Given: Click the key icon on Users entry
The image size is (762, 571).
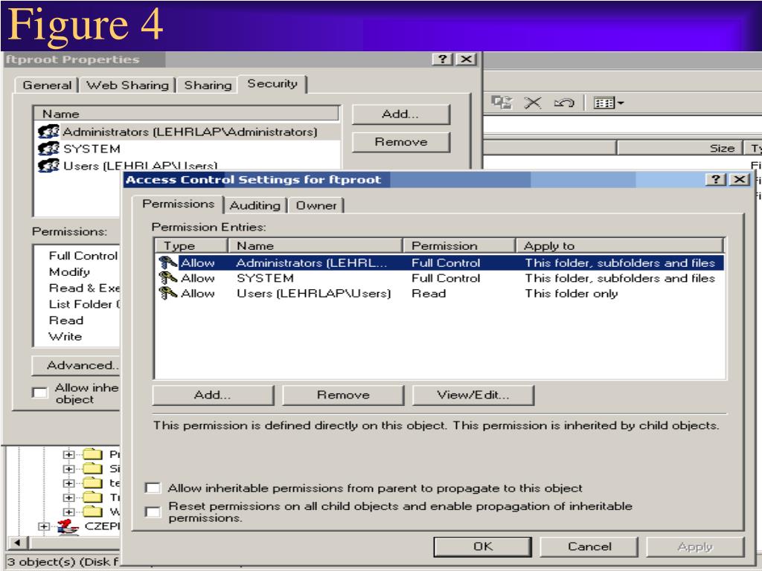Looking at the screenshot, I should 167,293.
